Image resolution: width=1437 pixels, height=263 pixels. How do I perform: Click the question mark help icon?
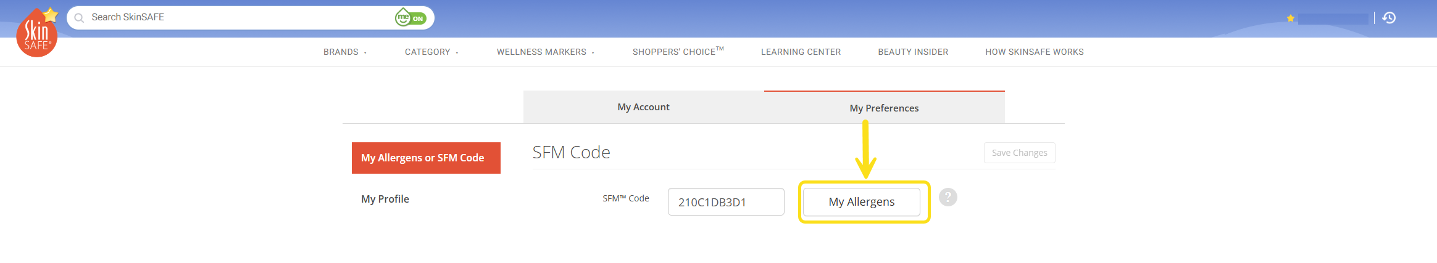click(x=948, y=197)
